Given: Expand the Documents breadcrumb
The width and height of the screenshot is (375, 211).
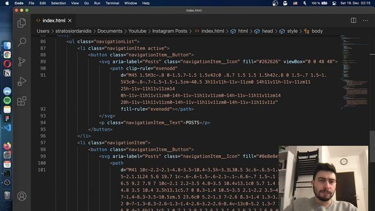Looking at the screenshot, I should click(110, 31).
